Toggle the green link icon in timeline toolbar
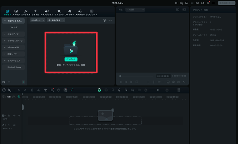The height and width of the screenshot is (144, 238). tap(72, 90)
